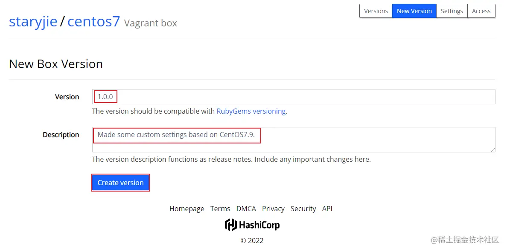507x252 pixels.
Task: Open the Security footer link
Action: tap(303, 209)
